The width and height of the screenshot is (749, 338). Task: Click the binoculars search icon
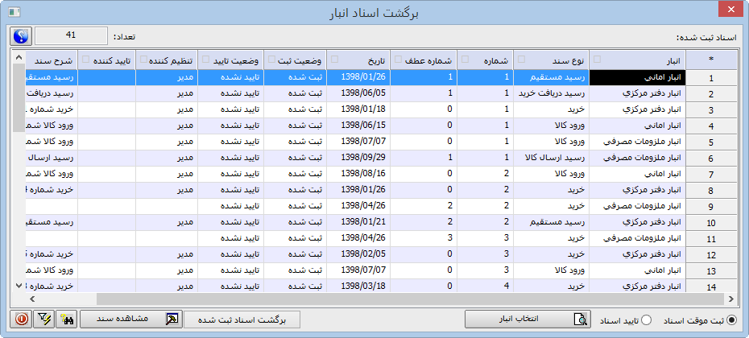(67, 319)
